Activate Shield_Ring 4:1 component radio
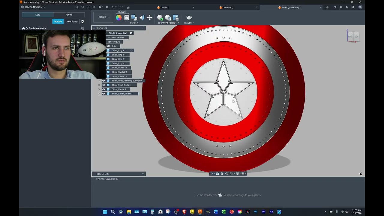This screenshot has width=384, height=216. pyautogui.click(x=131, y=50)
